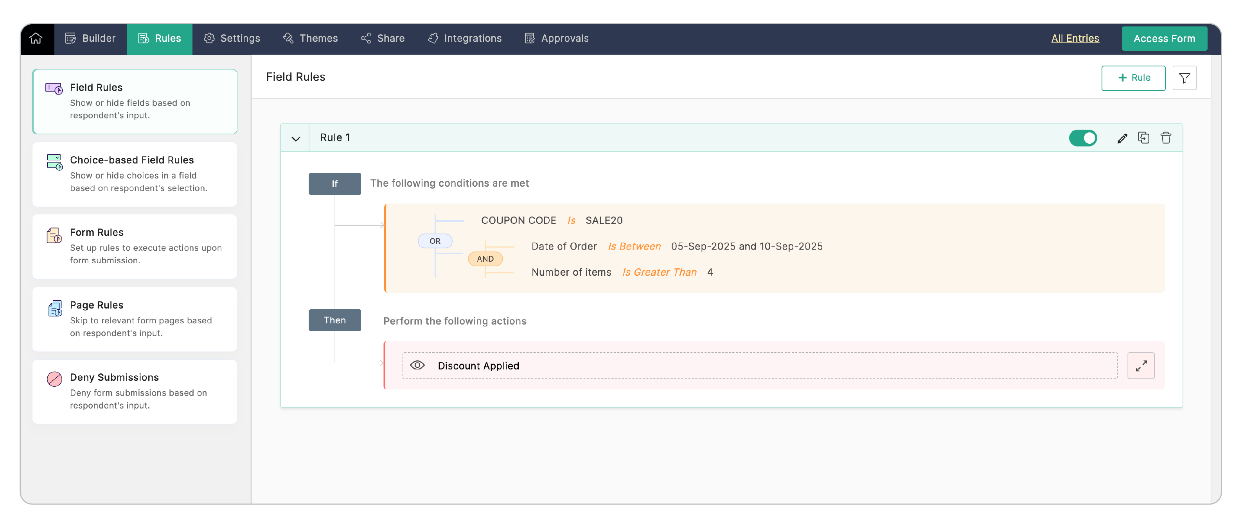Viewport: 1242px width, 528px height.
Task: Disable the Rule 1 toggle switch
Action: (1082, 138)
